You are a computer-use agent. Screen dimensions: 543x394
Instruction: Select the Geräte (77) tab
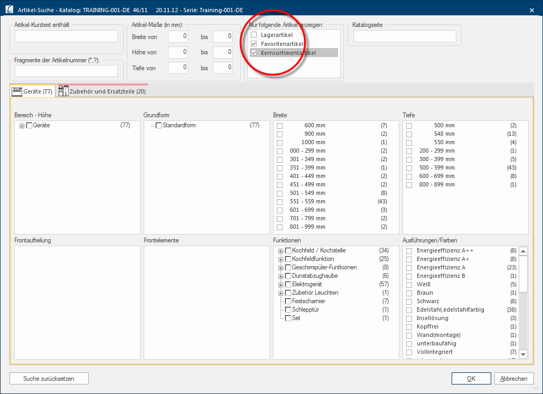pyautogui.click(x=38, y=91)
